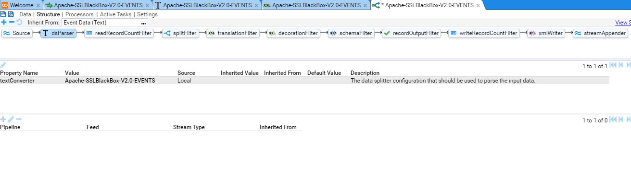Select the xmlWriter pipeline element
This screenshot has width=631, height=192.
pyautogui.click(x=546, y=33)
